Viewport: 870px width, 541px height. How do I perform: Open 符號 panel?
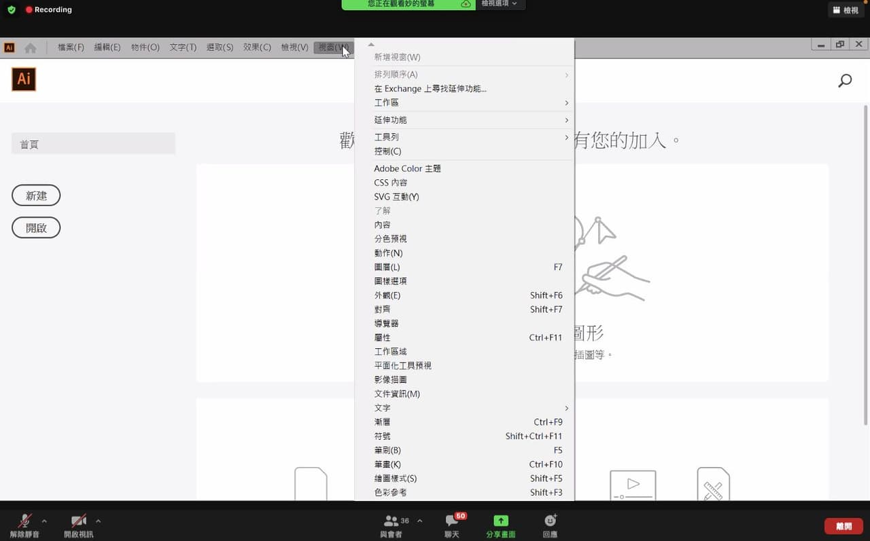[465, 436]
